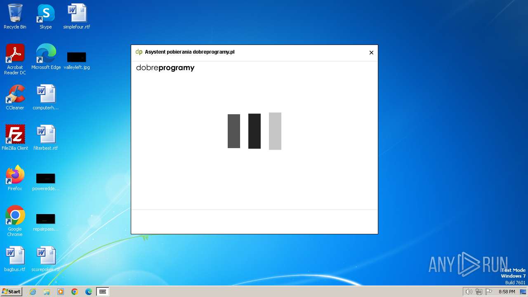This screenshot has width=528, height=297.
Task: Click the medium gray left loading bar
Action: tap(234, 131)
